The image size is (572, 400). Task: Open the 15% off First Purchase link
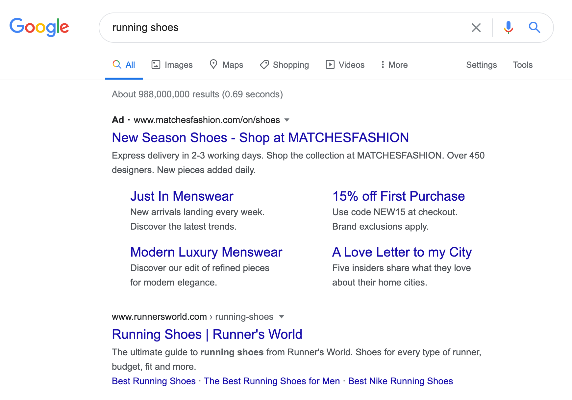coord(398,196)
